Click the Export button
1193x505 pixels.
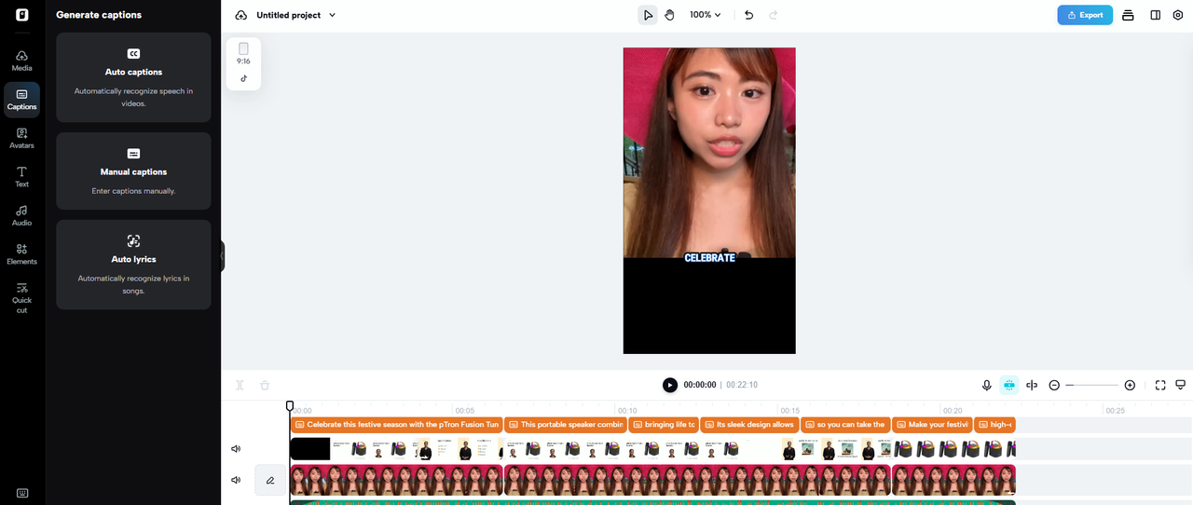click(1085, 15)
